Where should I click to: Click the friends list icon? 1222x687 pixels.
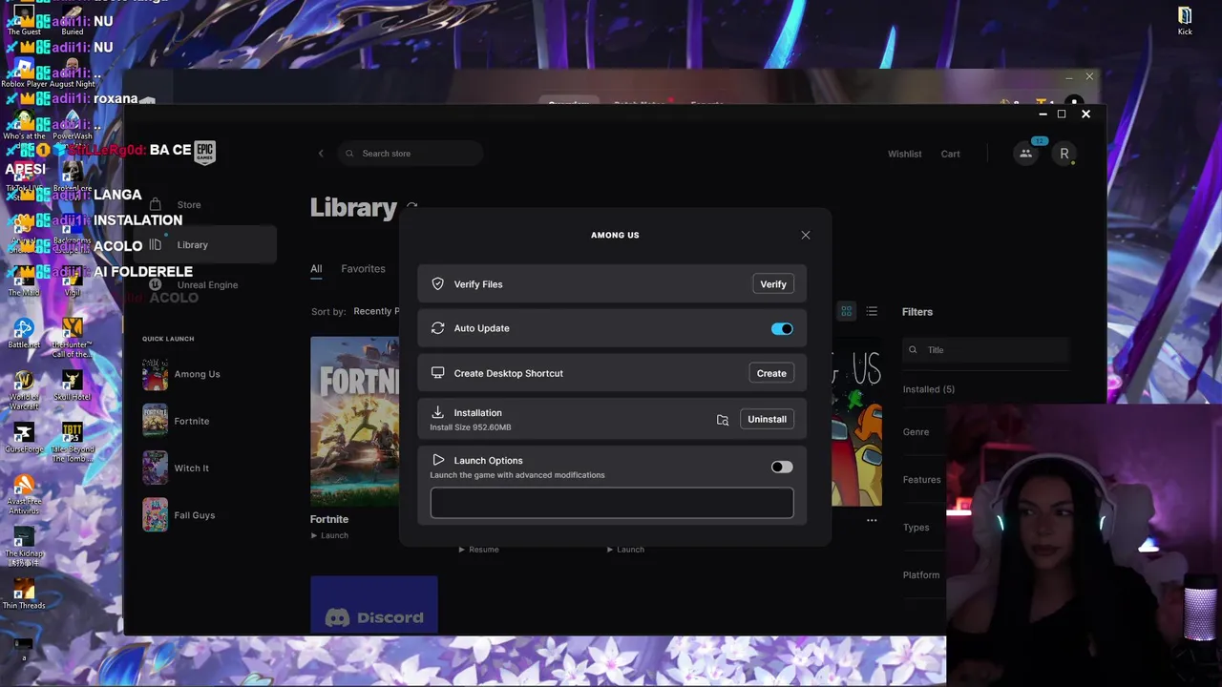pyautogui.click(x=1025, y=154)
